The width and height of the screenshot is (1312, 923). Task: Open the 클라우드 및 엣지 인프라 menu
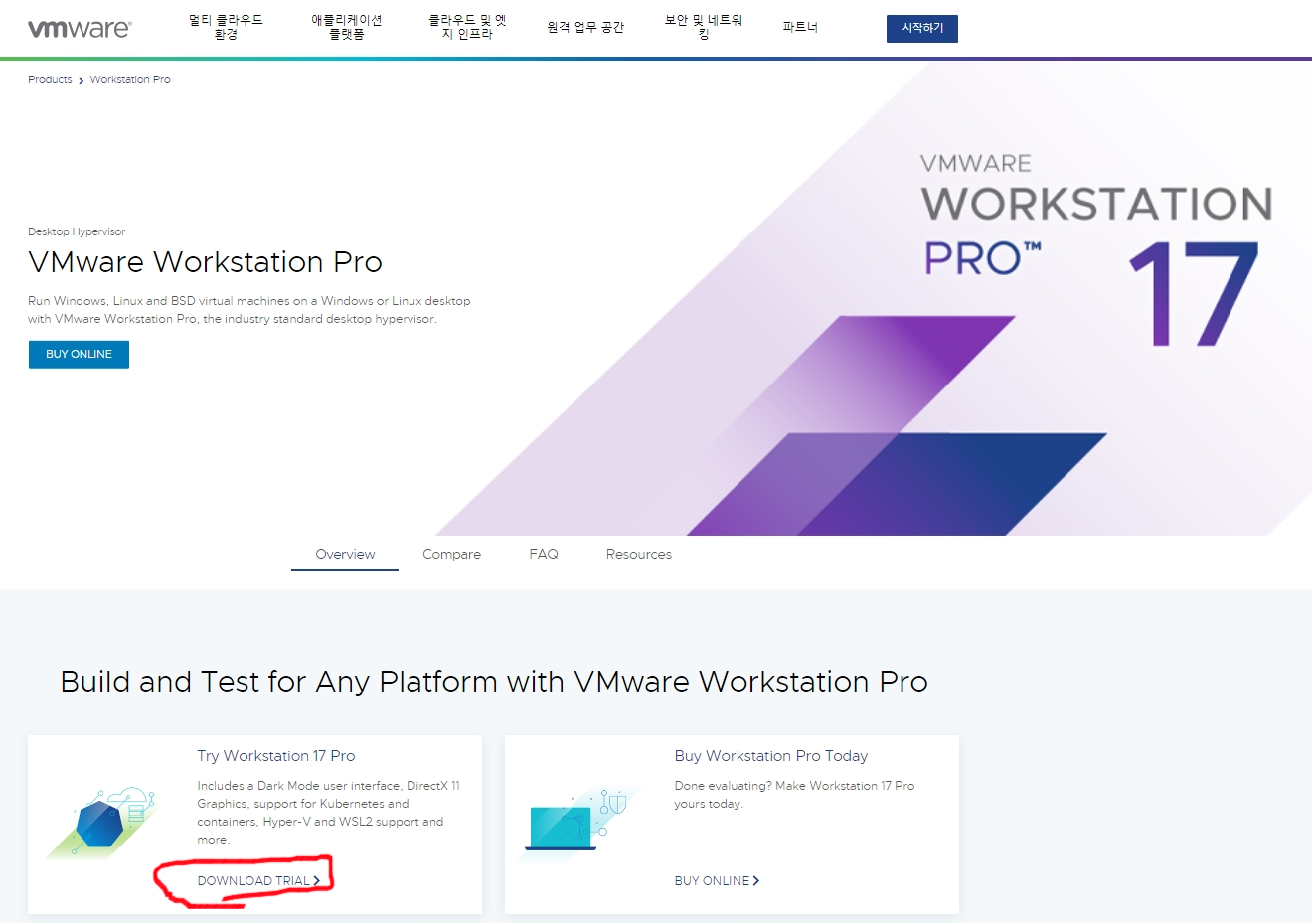(x=467, y=27)
